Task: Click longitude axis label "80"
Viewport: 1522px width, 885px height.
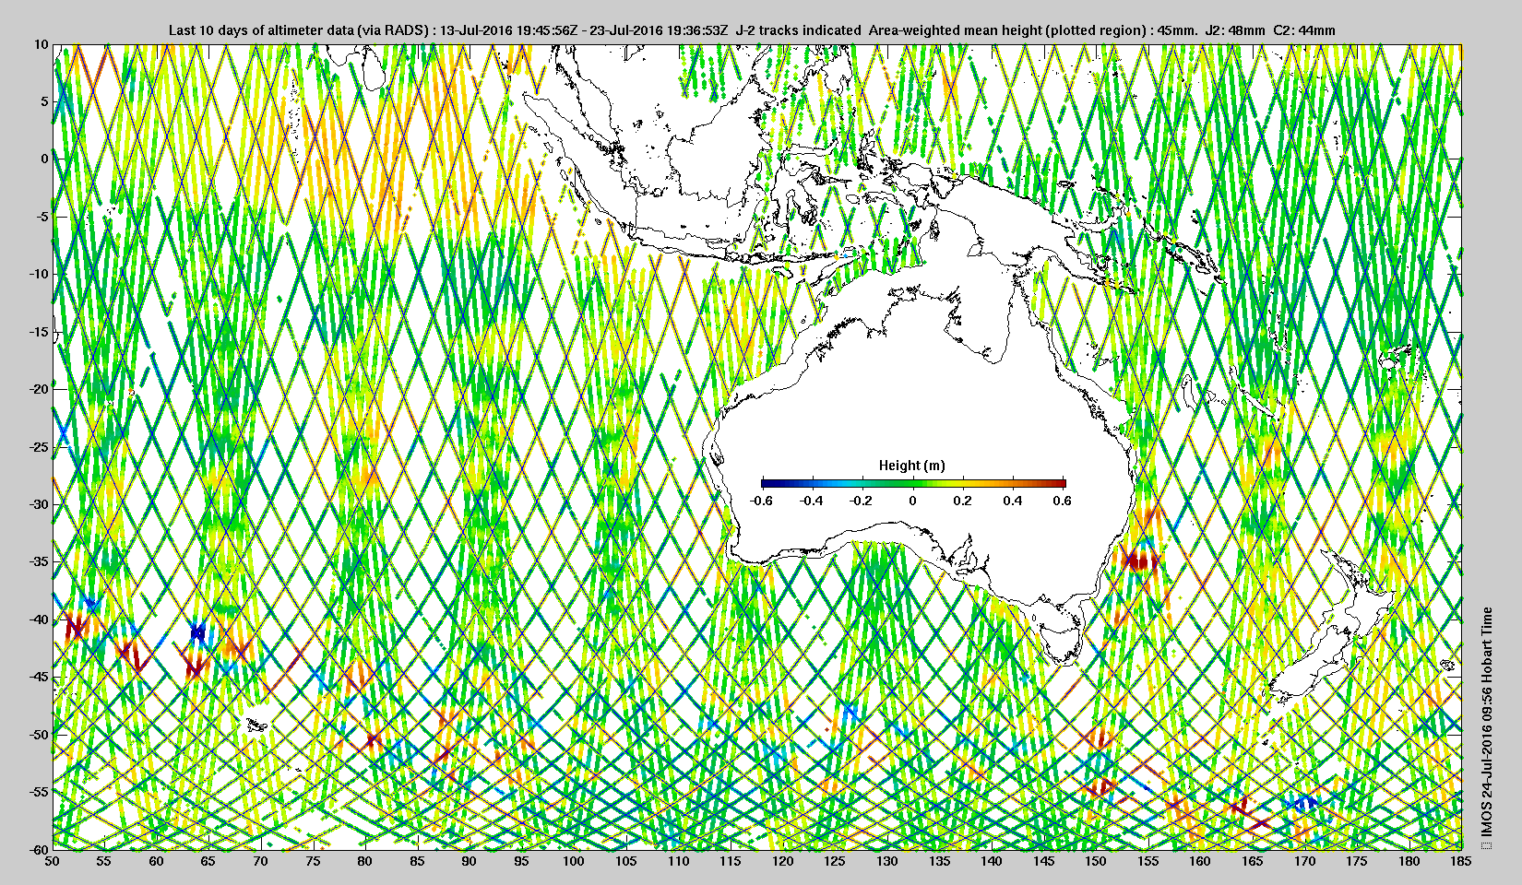Action: [x=365, y=861]
